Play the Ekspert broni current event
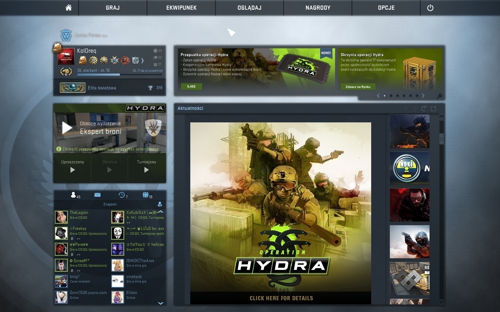The height and width of the screenshot is (312, 500). click(67, 128)
